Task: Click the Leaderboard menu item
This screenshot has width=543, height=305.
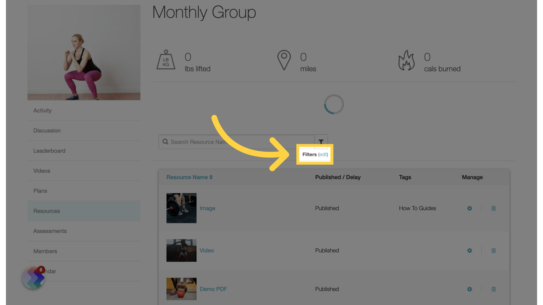Action: pyautogui.click(x=49, y=151)
